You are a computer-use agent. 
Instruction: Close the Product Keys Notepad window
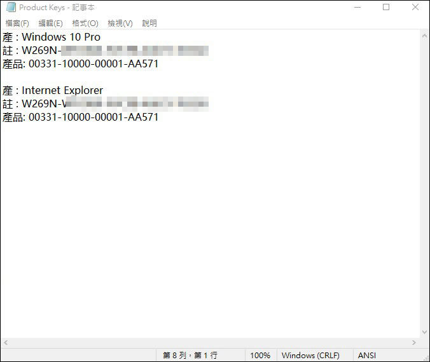415,8
